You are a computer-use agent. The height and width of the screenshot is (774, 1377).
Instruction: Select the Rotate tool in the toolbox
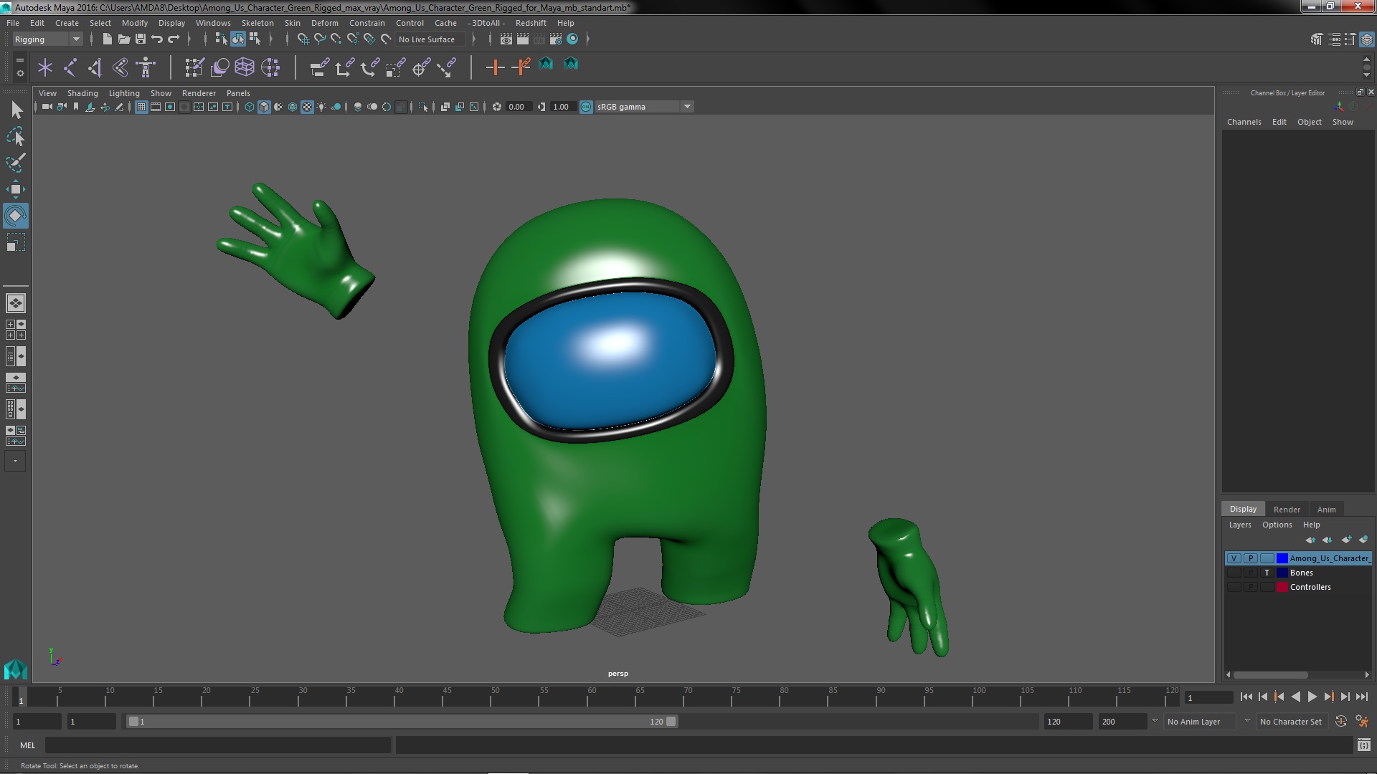pyautogui.click(x=15, y=216)
